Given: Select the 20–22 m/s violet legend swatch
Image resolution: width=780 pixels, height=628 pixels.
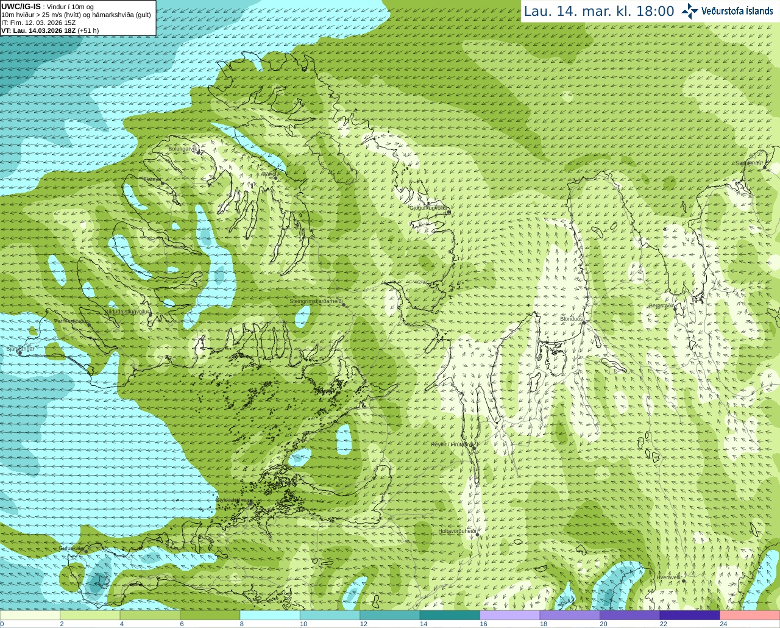Looking at the screenshot, I should (629, 615).
